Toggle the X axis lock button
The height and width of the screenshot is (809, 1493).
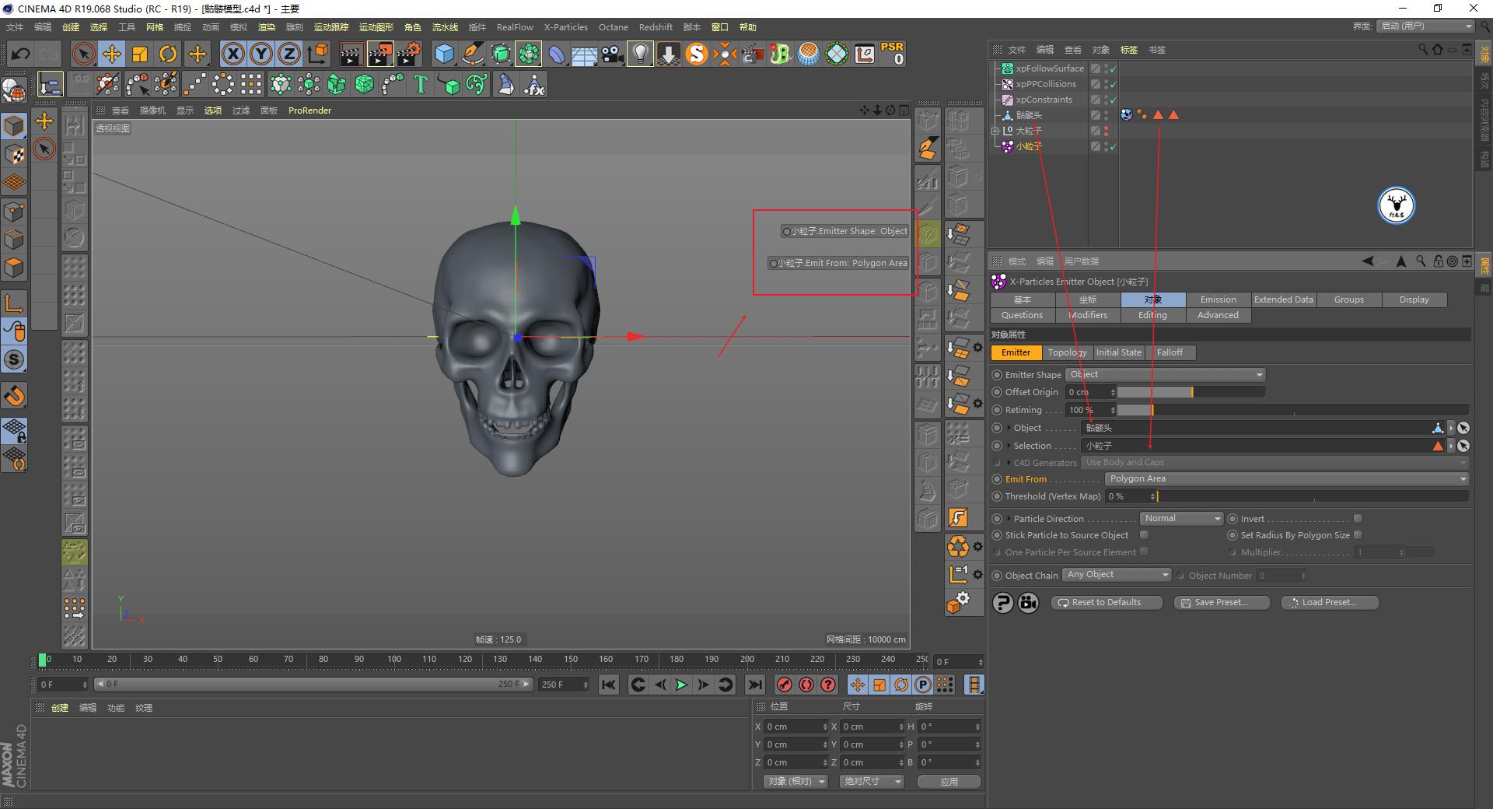pyautogui.click(x=234, y=54)
